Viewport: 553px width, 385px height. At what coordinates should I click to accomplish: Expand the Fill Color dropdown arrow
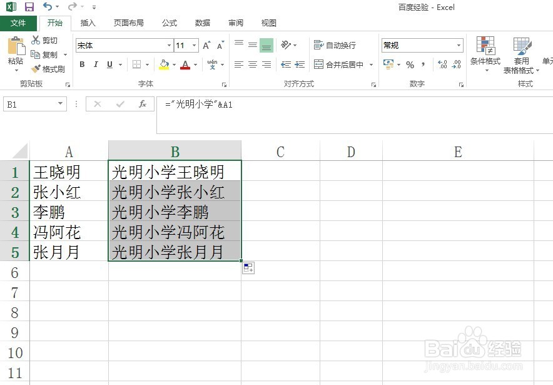(x=173, y=64)
